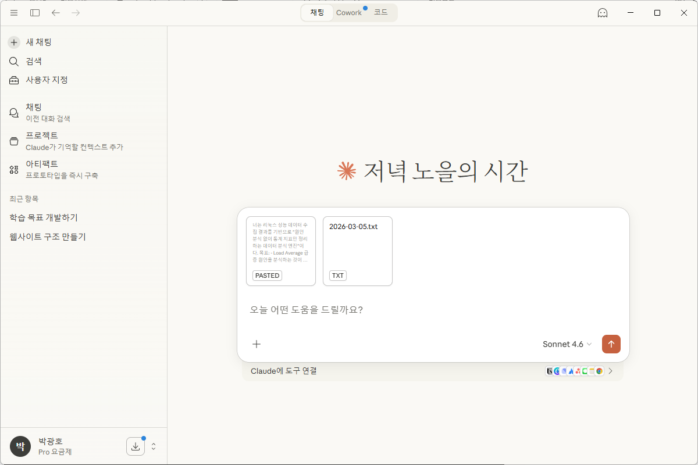Screen dimensions: 698x465
Task: Click 이전 대화 검색 subtitle
Action: pyautogui.click(x=48, y=119)
